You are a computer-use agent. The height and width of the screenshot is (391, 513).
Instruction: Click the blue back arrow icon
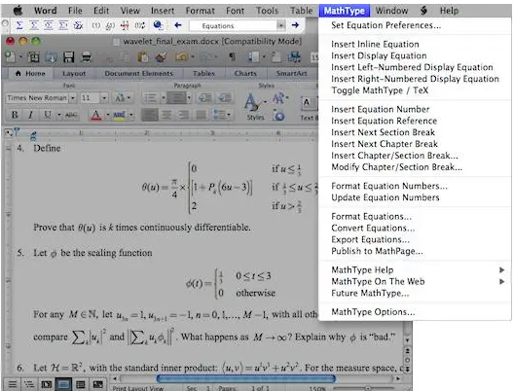point(178,25)
